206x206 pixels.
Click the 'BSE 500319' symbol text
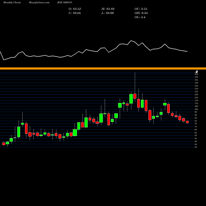click(65, 2)
